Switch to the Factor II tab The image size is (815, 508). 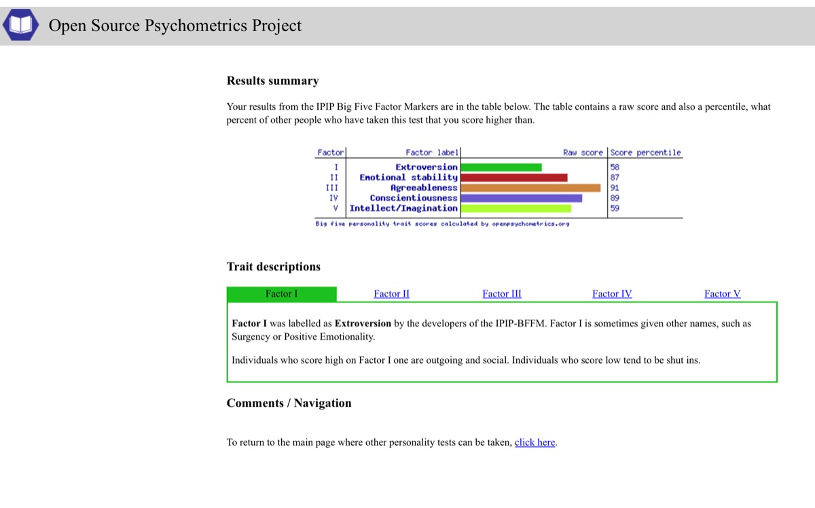(391, 294)
